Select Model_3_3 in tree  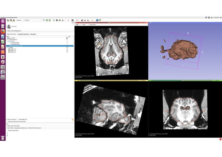[x=13, y=52]
